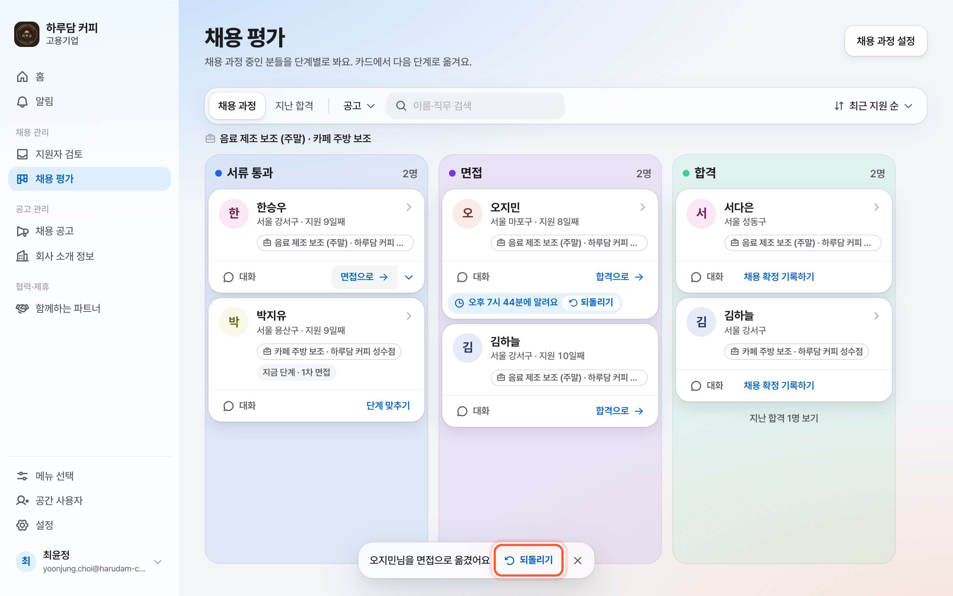
Task: Click 단계 맞추기 on 박지유 card
Action: tap(388, 406)
